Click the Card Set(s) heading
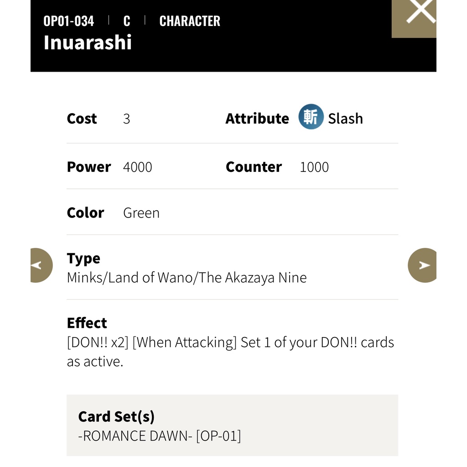Screen dimensions: 467x467 click(116, 416)
